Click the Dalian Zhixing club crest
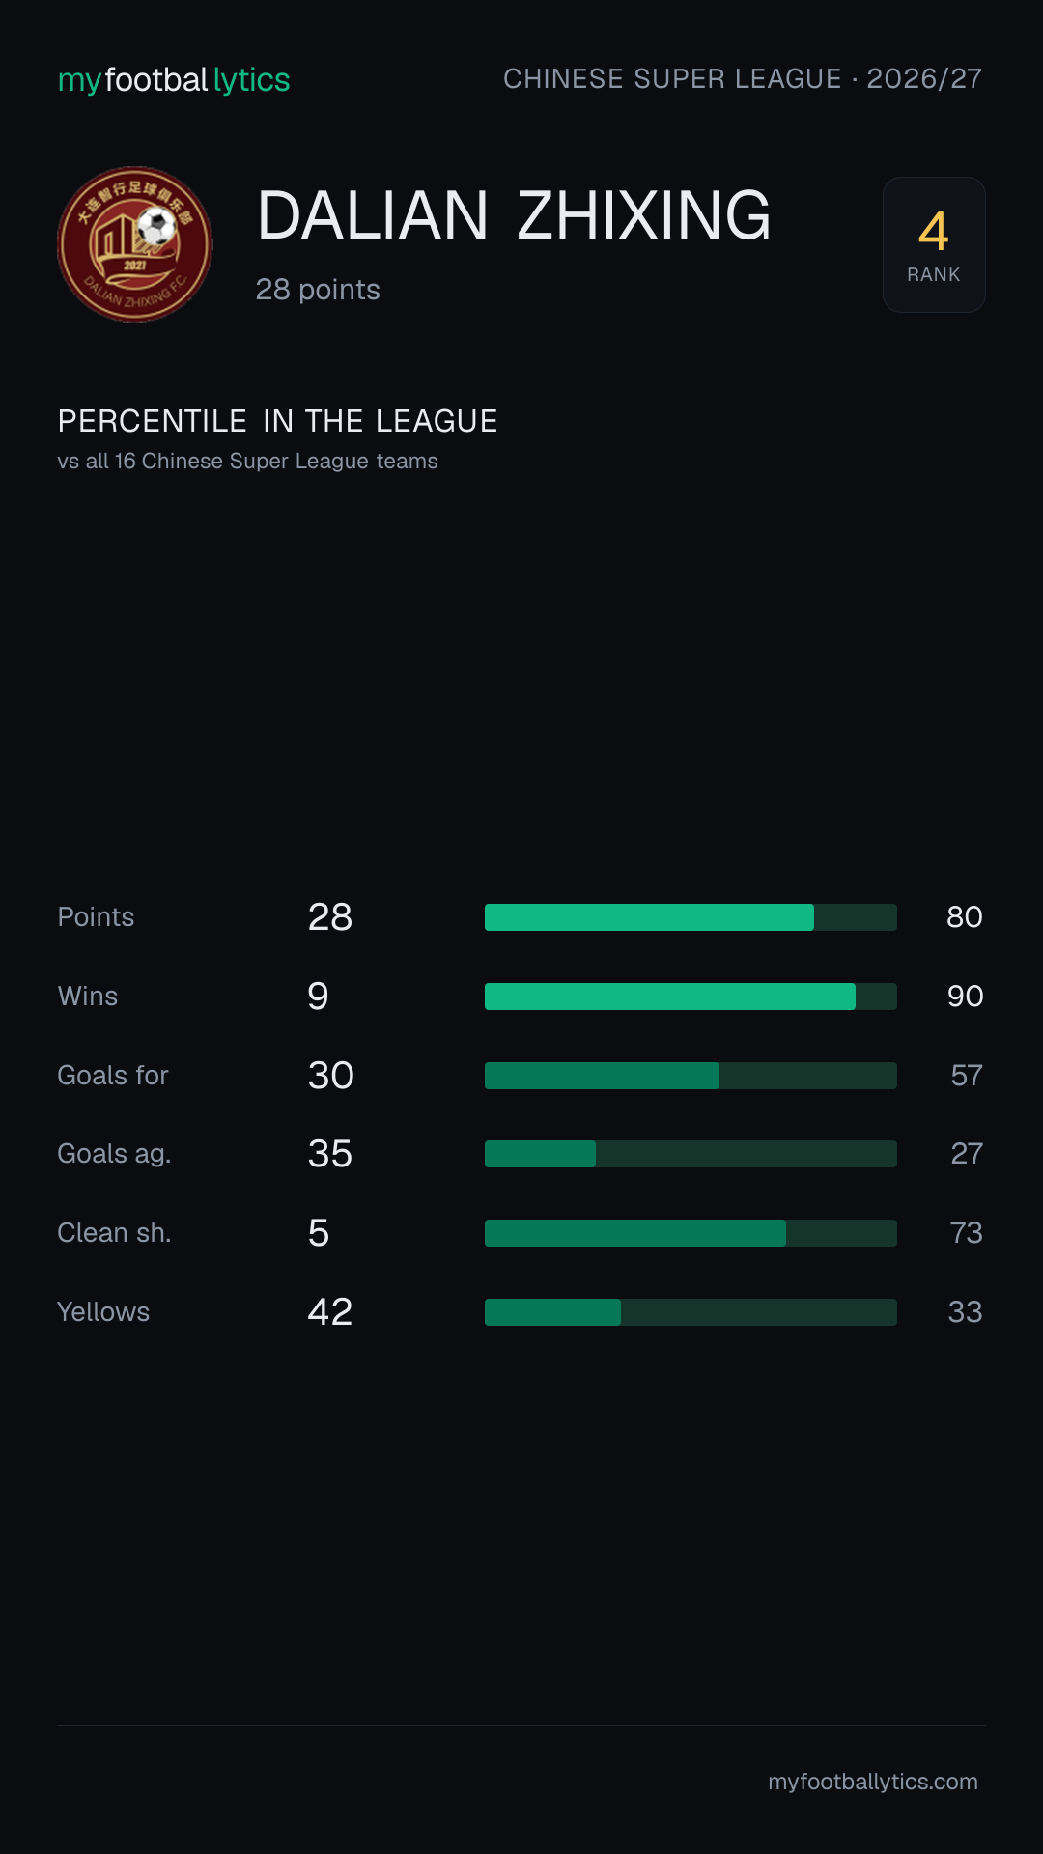1043x1854 pixels. coord(135,244)
